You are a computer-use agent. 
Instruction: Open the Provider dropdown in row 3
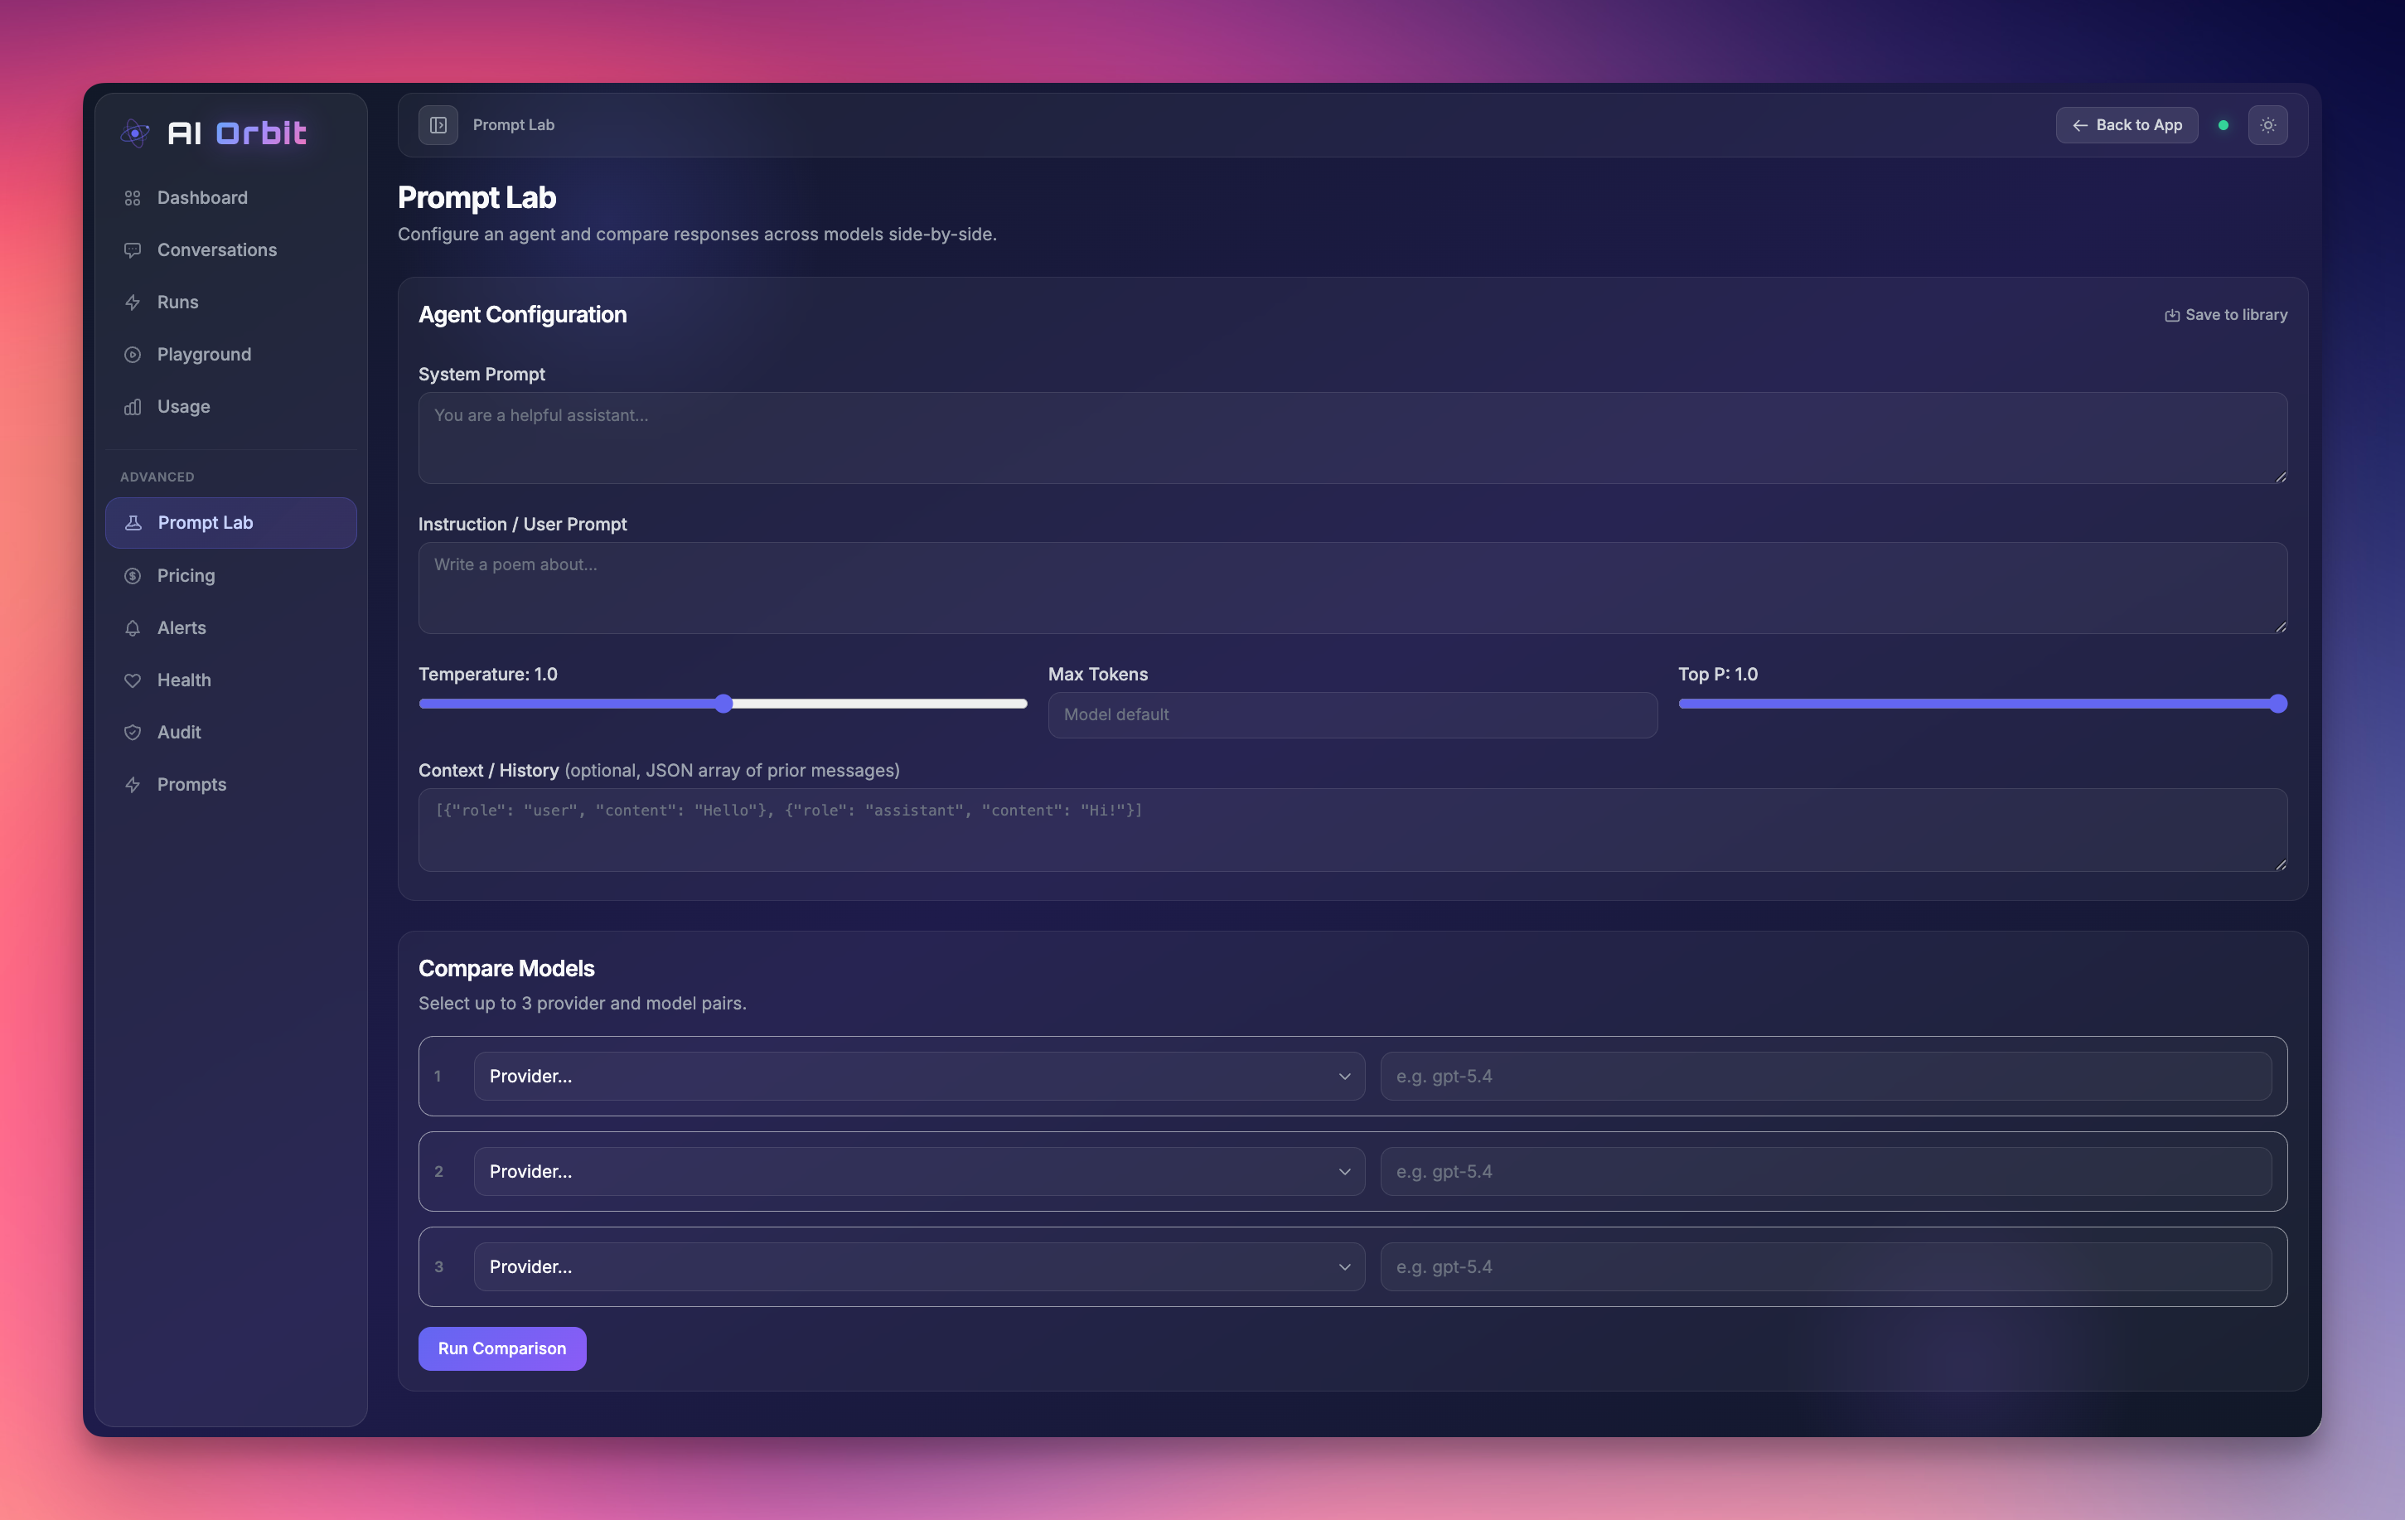coord(919,1266)
